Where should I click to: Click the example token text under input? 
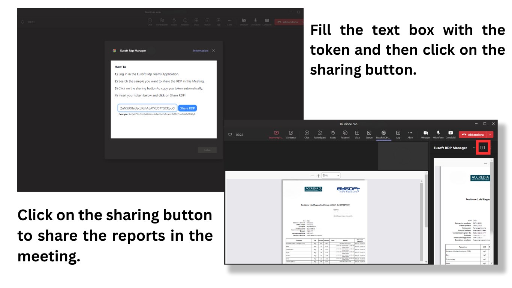(x=157, y=114)
